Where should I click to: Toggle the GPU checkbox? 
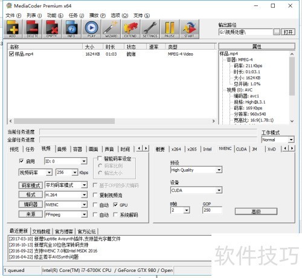click(x=115, y=205)
